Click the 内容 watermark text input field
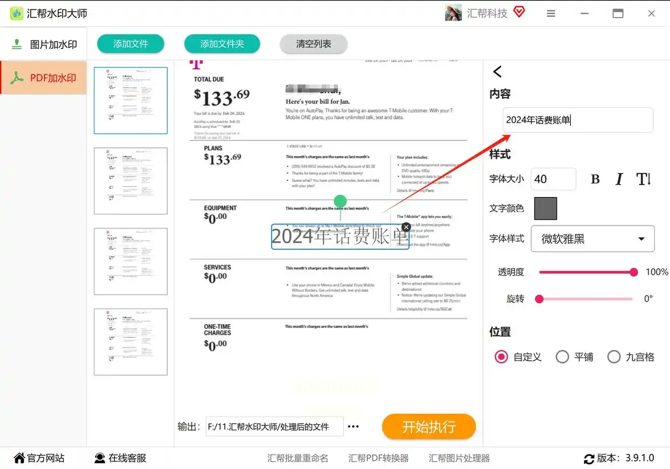 578,120
